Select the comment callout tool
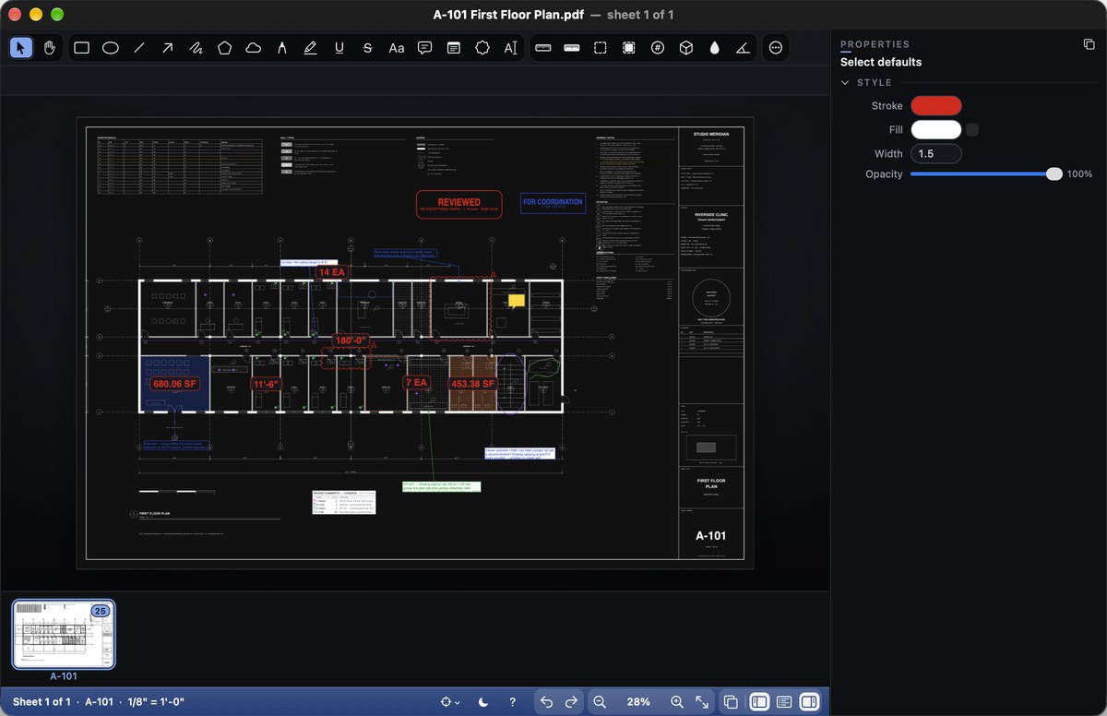Viewport: 1107px width, 716px height. [x=424, y=48]
